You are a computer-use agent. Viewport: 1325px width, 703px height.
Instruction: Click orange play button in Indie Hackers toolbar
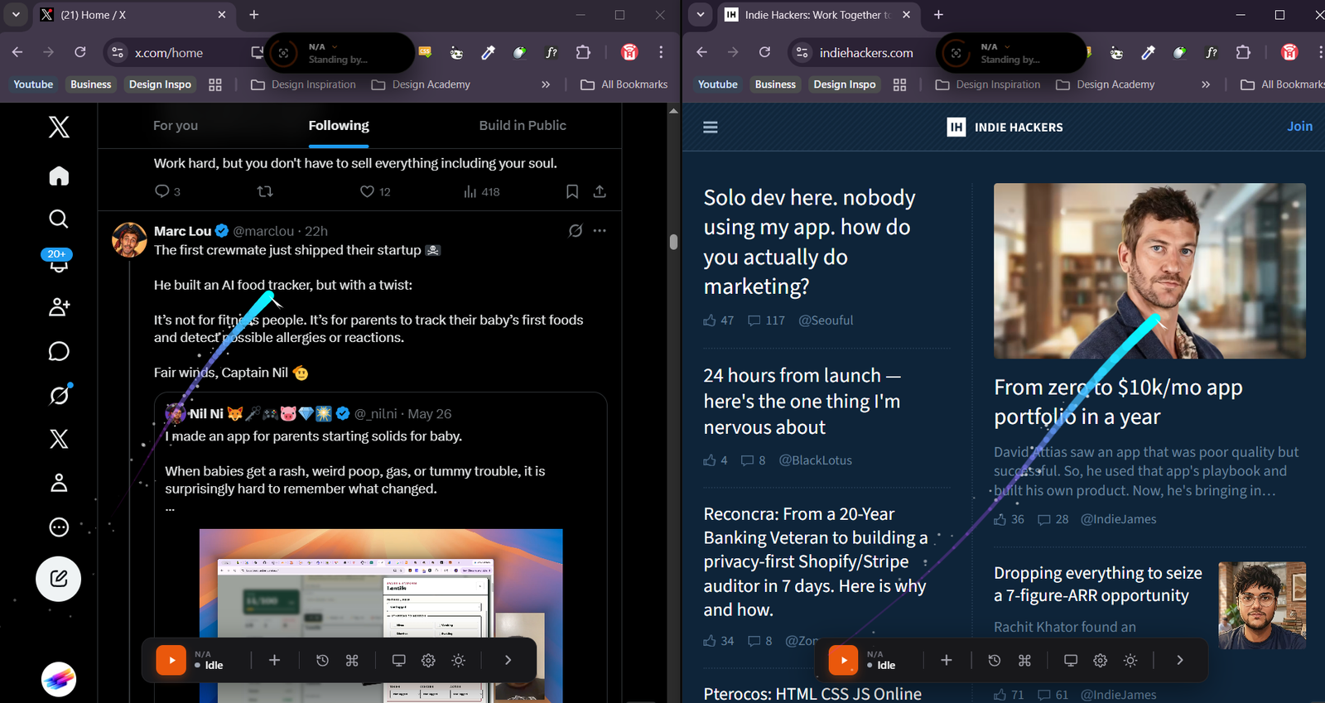pyautogui.click(x=843, y=660)
